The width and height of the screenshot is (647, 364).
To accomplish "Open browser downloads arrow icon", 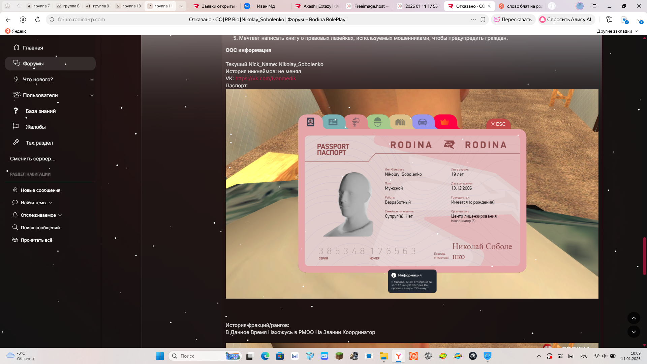I will (639, 20).
